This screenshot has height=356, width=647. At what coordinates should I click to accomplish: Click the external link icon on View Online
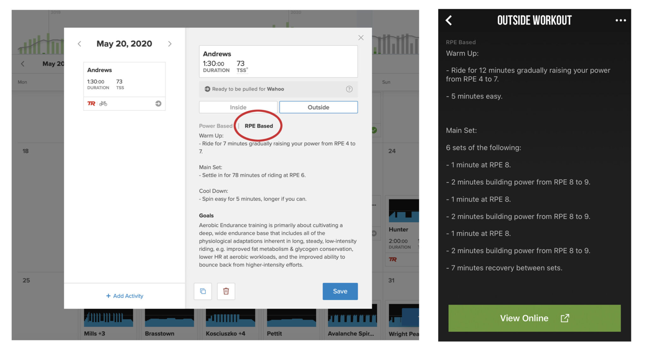(x=565, y=318)
